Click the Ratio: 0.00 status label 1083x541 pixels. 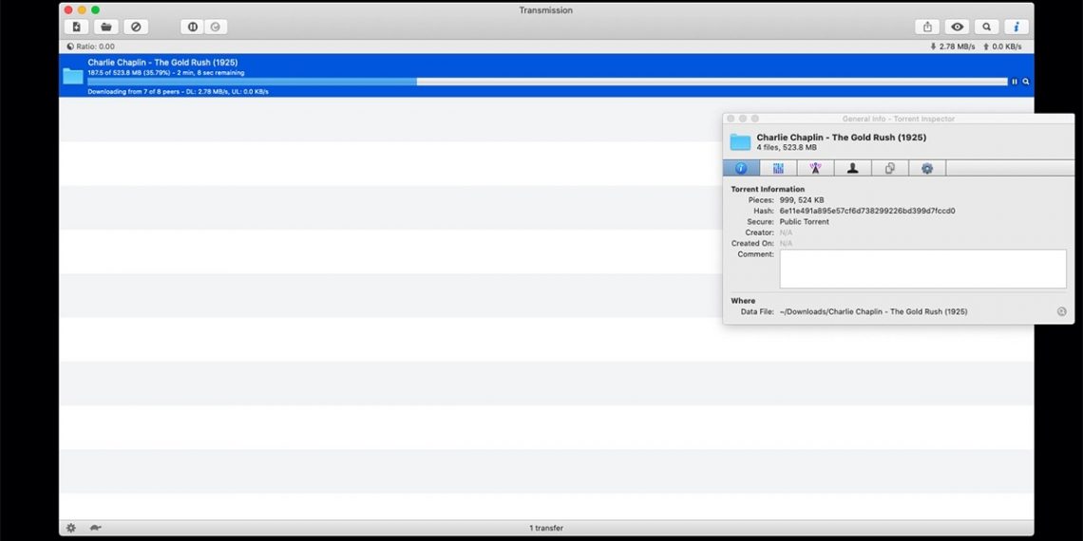90,47
